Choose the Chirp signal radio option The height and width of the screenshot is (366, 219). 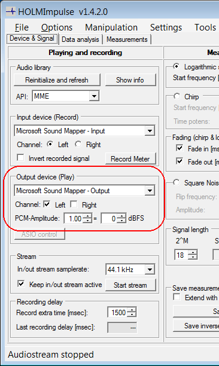[x=177, y=96]
